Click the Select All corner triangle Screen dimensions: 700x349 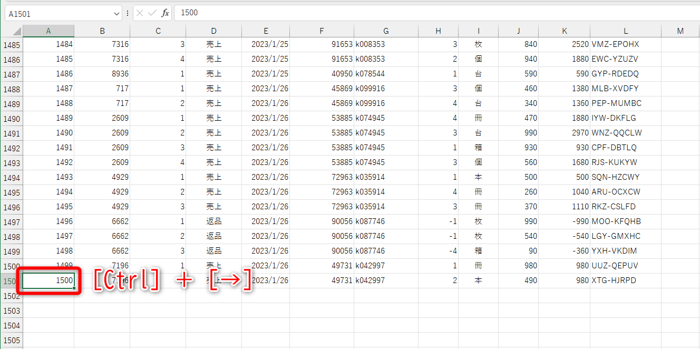[x=12, y=31]
